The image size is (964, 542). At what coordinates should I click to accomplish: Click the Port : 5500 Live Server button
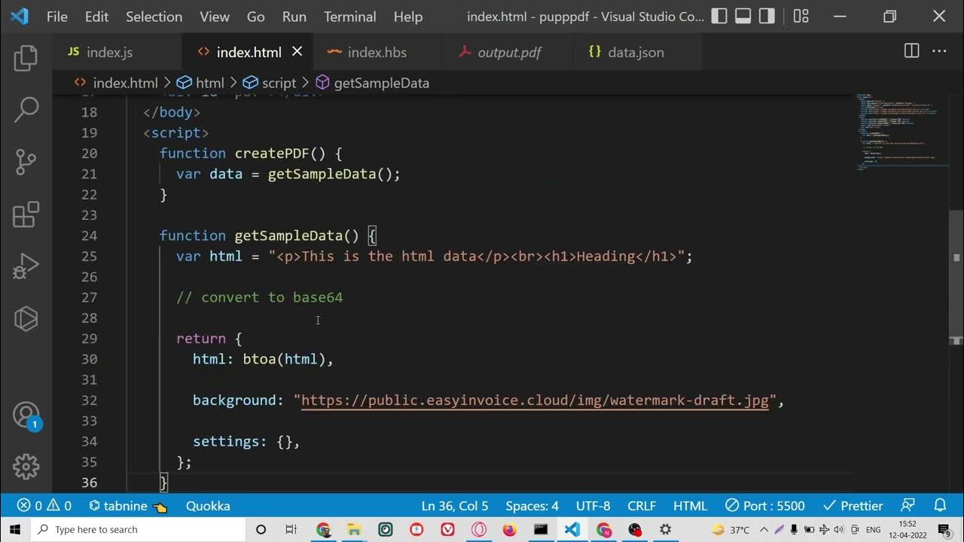pyautogui.click(x=765, y=506)
